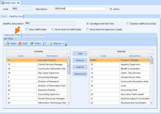Toggle Use Begin And End Time
The width and height of the screenshot is (161, 114).
pyautogui.click(x=87, y=23)
